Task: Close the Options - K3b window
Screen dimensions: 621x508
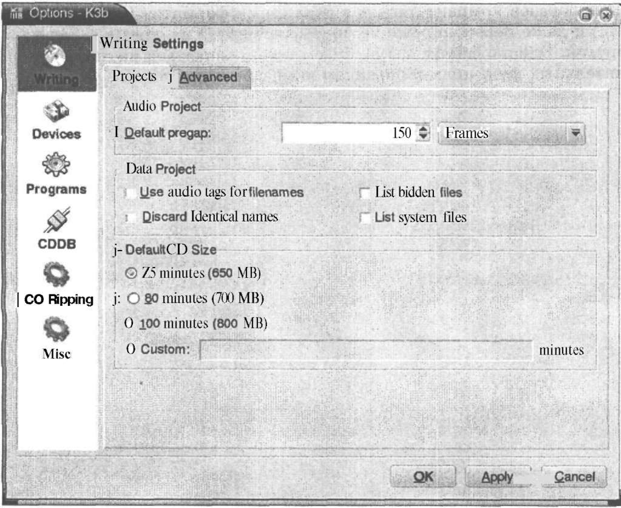Action: [x=606, y=15]
